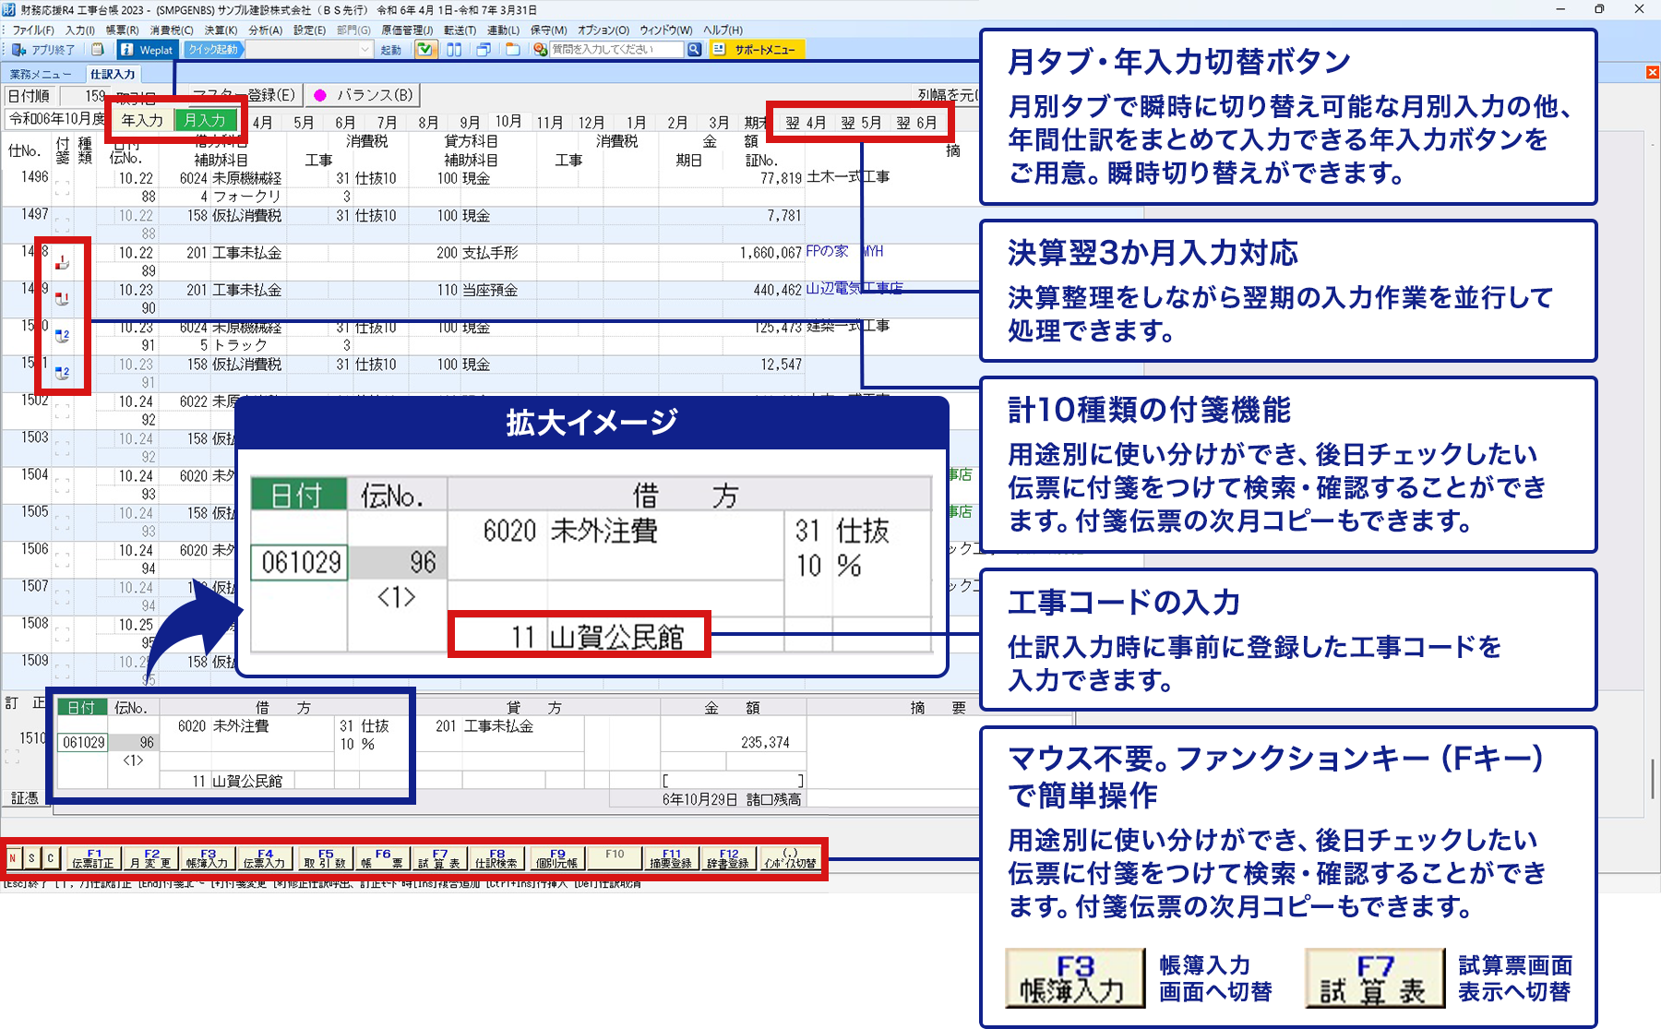
Task: Expand the クイック起動 dropdown list
Action: tap(365, 50)
